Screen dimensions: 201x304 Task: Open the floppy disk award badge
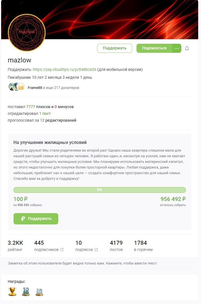pos(39,291)
